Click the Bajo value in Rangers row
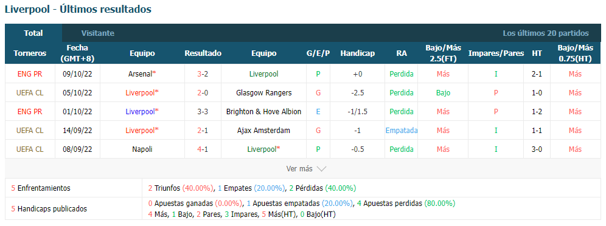 pyautogui.click(x=444, y=93)
